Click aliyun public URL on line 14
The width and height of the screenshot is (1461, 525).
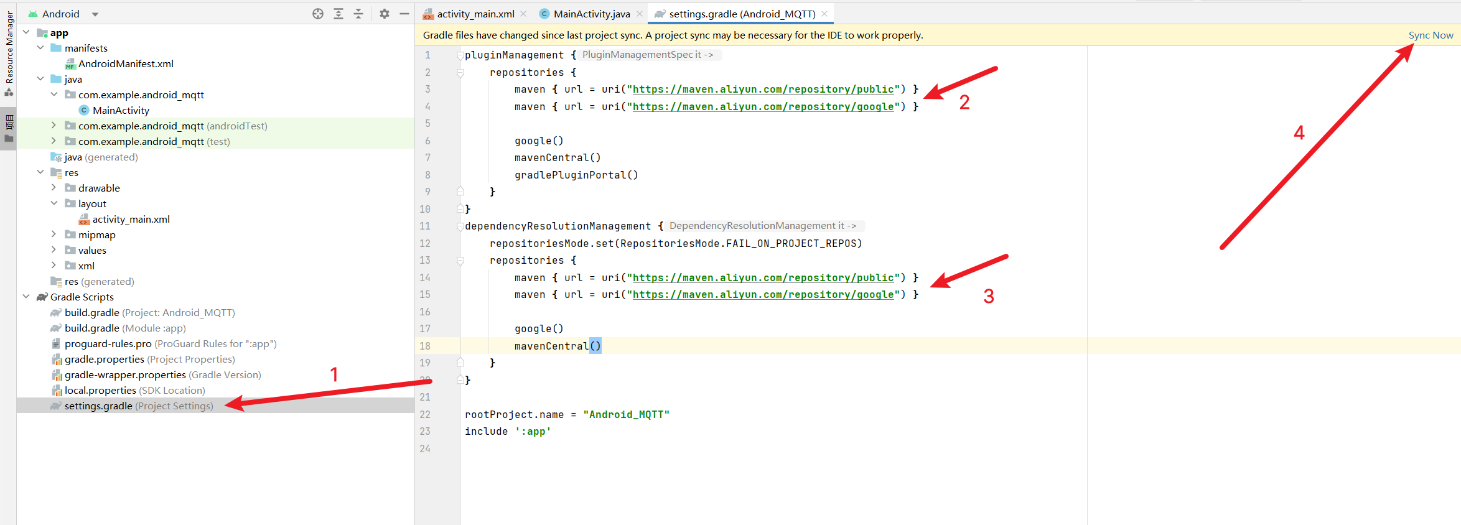pyautogui.click(x=763, y=277)
